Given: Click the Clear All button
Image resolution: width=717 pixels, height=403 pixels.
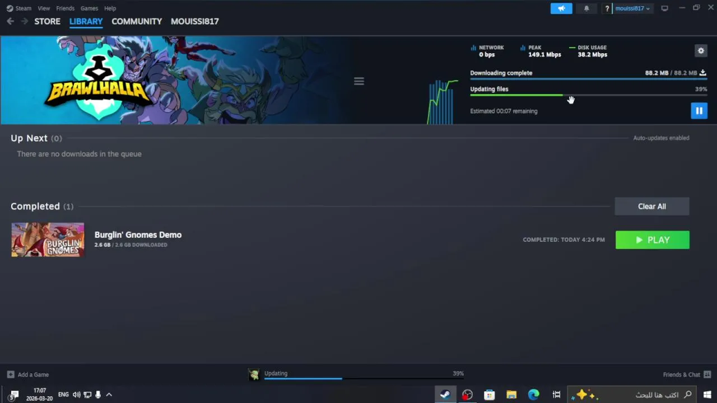Looking at the screenshot, I should [652, 206].
